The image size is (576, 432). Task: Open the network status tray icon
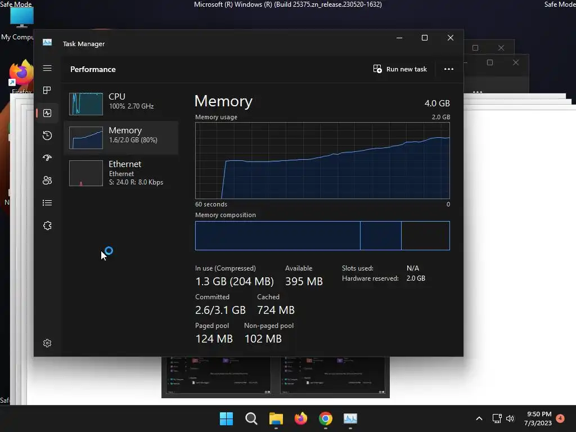497,418
